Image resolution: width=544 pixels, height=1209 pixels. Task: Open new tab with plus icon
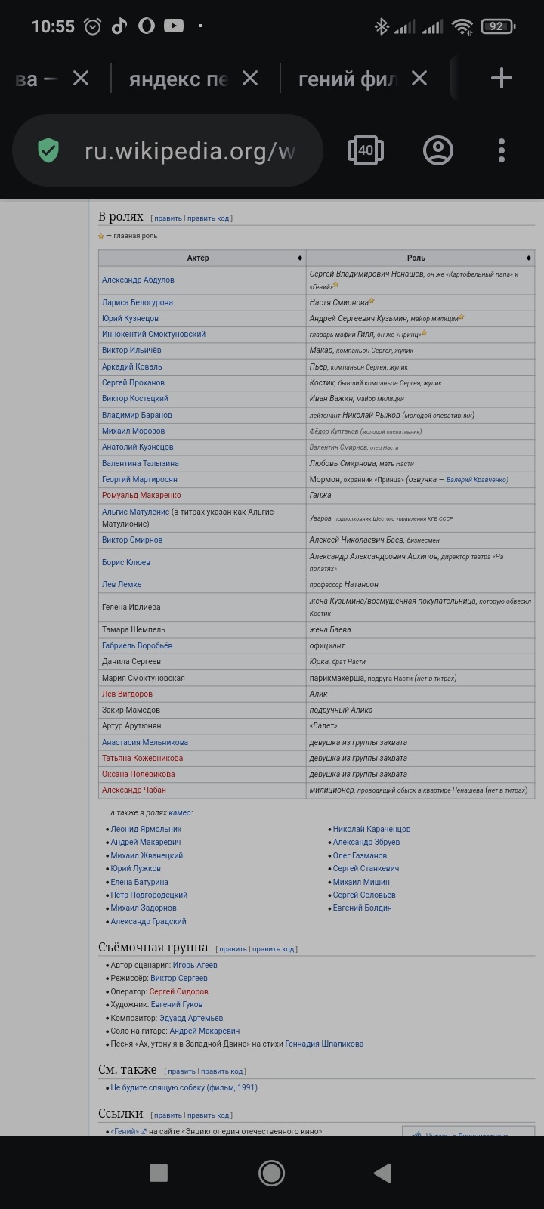[x=502, y=78]
